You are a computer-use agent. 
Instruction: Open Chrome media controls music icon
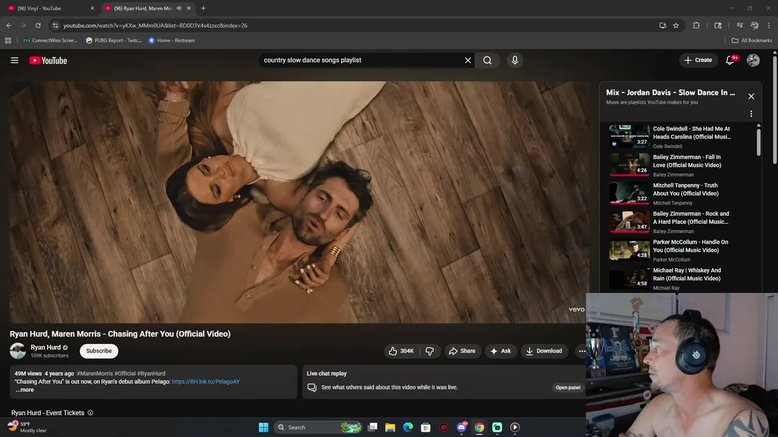[740, 25]
